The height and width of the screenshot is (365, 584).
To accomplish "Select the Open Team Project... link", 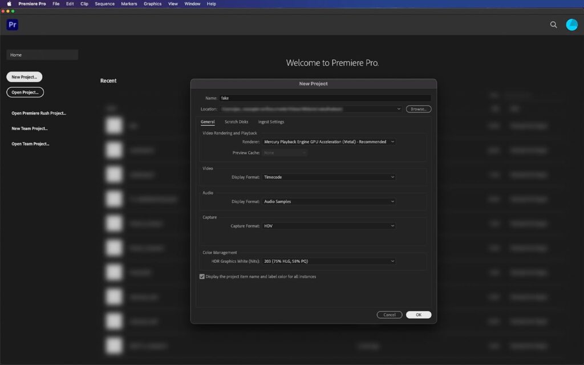I will pyautogui.click(x=30, y=144).
